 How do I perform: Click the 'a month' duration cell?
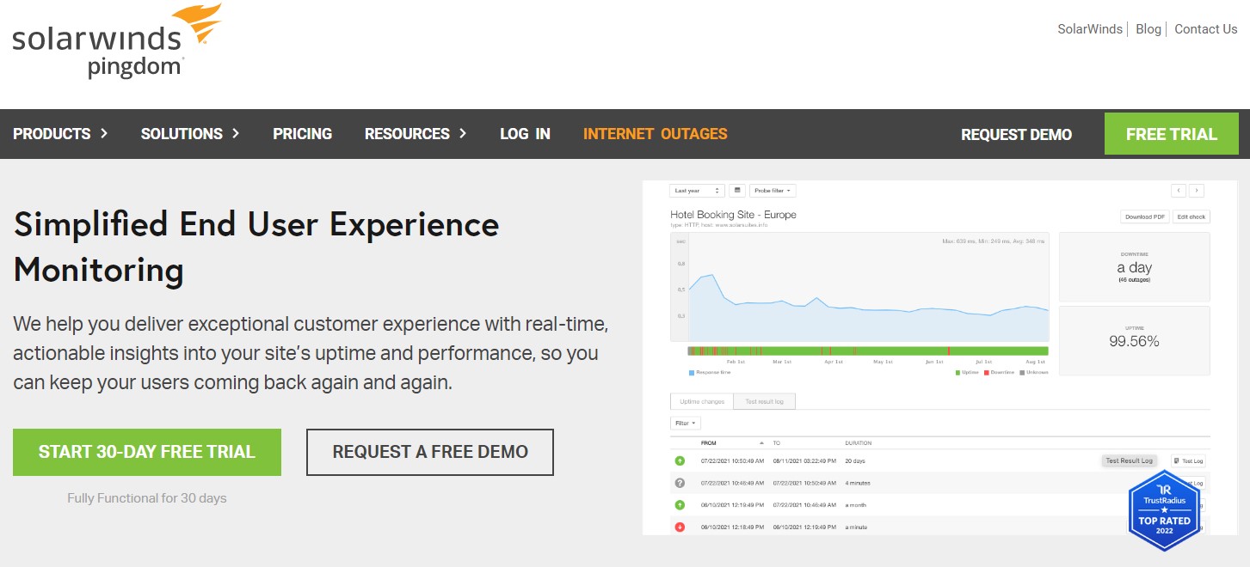click(x=857, y=505)
